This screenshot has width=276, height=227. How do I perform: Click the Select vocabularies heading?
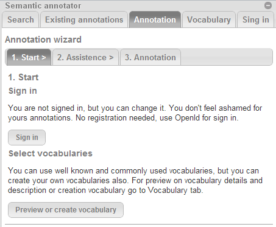51,153
